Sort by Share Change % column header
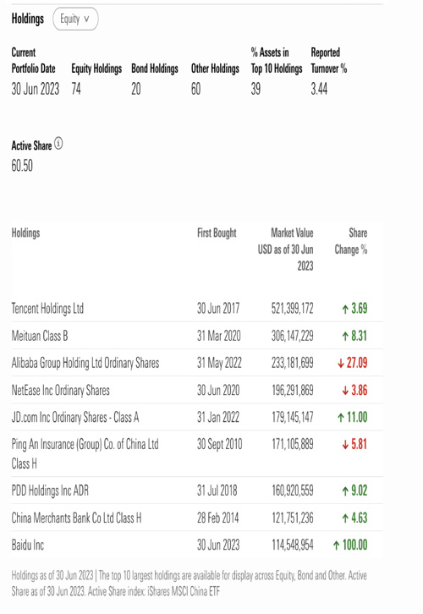Screen dimensions: 423x614 coord(351,241)
